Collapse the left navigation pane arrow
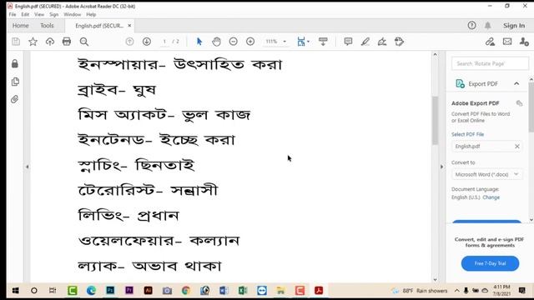 pos(28,167)
